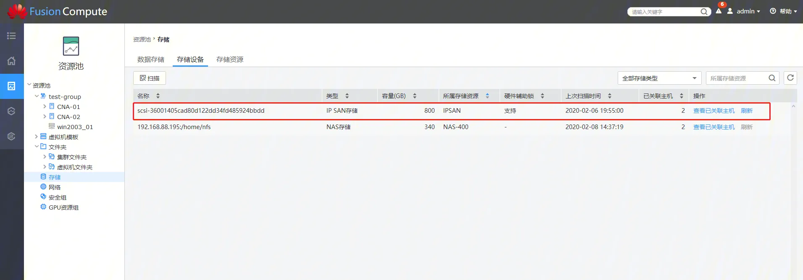The width and height of the screenshot is (803, 280).
Task: Click the alarm bell notification icon
Action: tap(719, 11)
